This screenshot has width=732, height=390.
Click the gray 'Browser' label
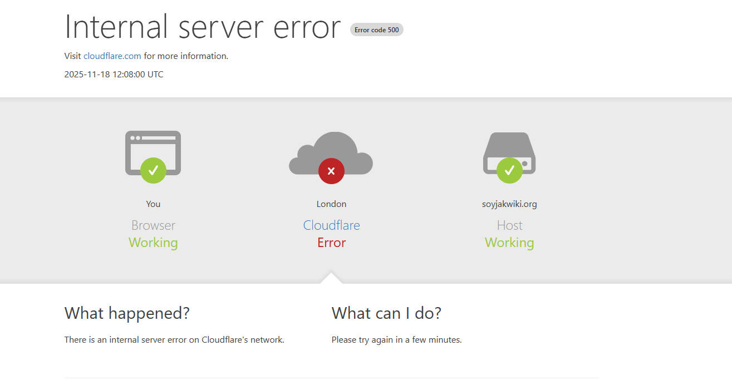pos(153,225)
